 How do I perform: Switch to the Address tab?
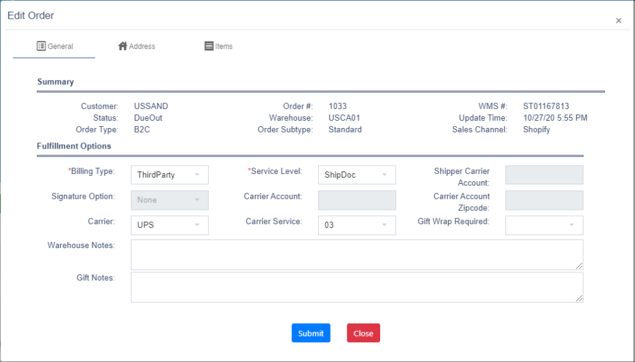[136, 46]
